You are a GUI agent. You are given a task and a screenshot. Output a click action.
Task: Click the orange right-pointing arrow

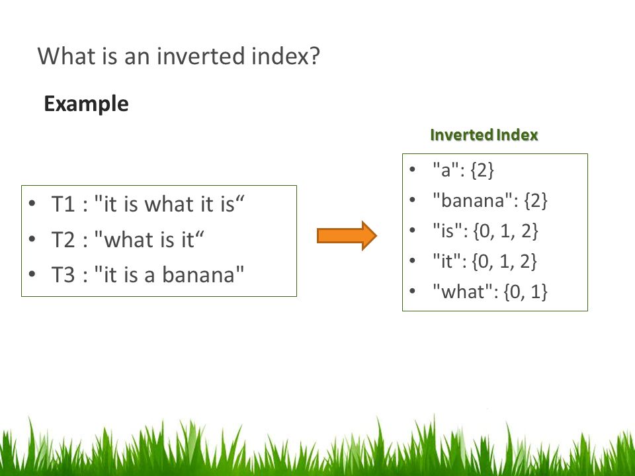pos(347,235)
